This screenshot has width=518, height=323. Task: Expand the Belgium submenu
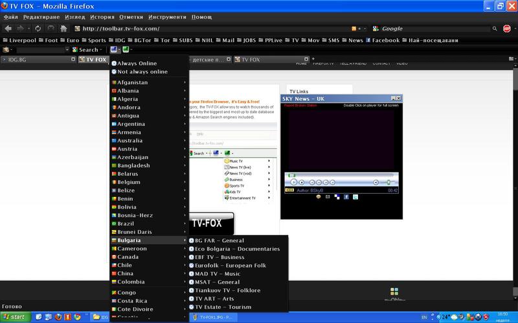coord(150,182)
